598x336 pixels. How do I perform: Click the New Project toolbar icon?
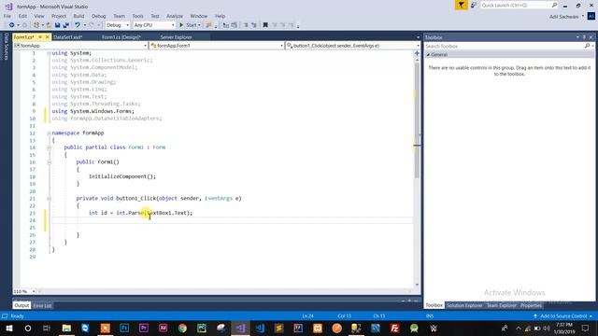click(x=36, y=25)
